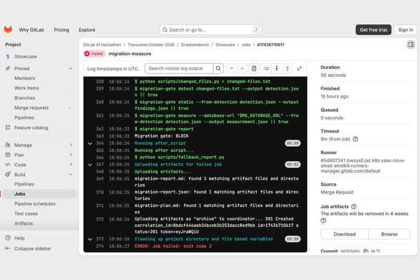Image resolution: width=420 pixels, height=280 pixels.
Task: Open Merge requests in sidebar
Action: 31,108
